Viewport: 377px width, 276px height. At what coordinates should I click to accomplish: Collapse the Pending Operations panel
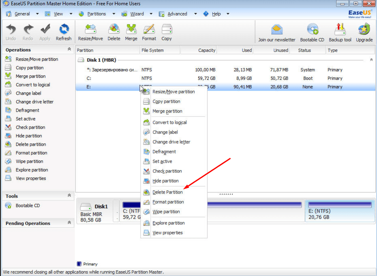69,223
